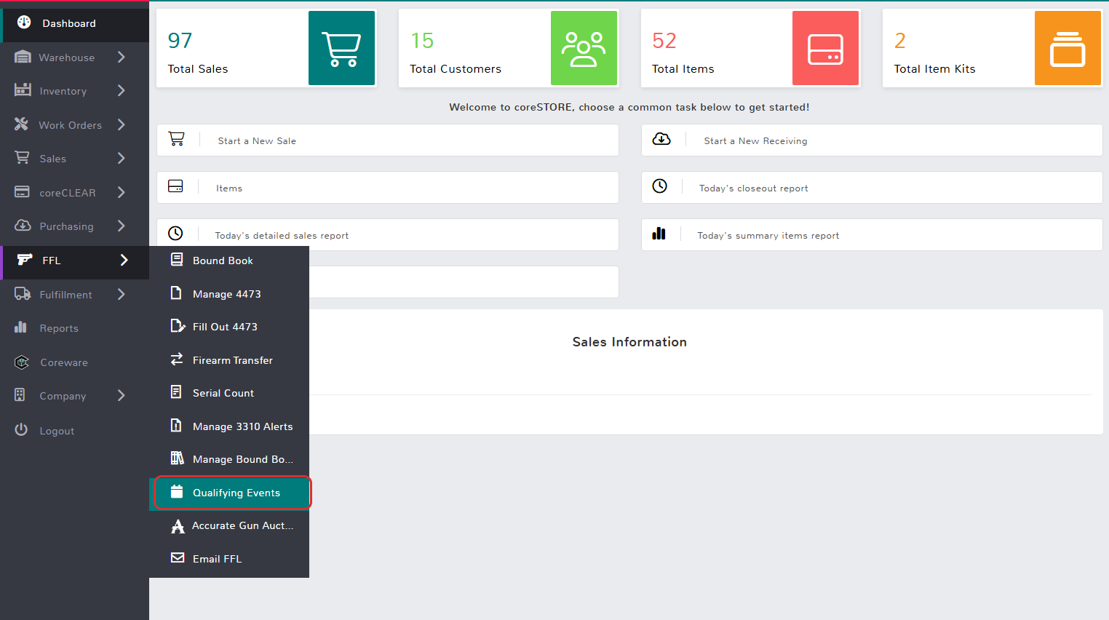Expand the Inventory submenu arrow
The image size is (1109, 620).
coord(122,91)
